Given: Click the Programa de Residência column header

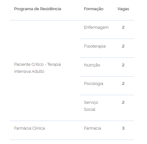Looking at the screenshot, I should [38, 9].
